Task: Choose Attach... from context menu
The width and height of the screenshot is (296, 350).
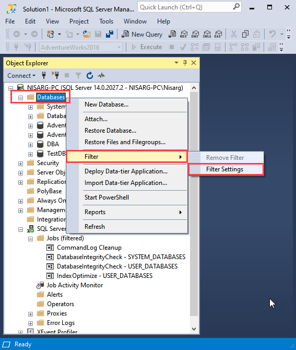Action: click(127, 119)
